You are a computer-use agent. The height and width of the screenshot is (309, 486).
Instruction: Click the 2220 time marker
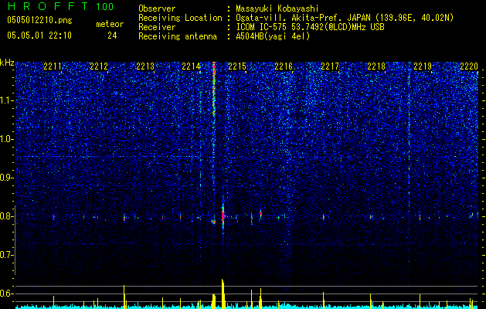(x=469, y=66)
